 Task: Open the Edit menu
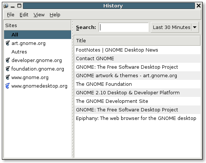pyautogui.click(x=24, y=14)
